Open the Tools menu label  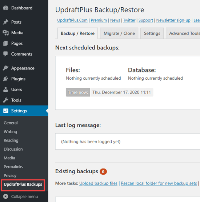point(16,100)
